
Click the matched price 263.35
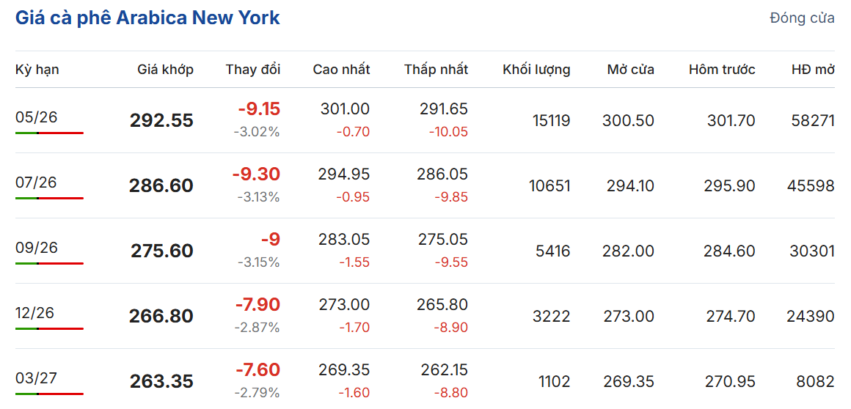pos(161,381)
